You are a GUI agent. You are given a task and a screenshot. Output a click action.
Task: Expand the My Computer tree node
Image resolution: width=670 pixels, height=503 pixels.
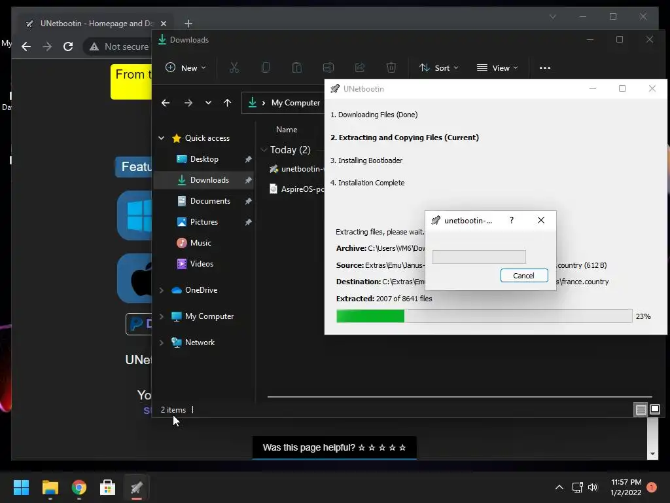(161, 316)
